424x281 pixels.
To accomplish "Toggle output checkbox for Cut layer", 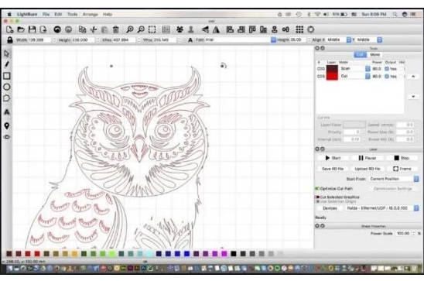I will [387, 77].
